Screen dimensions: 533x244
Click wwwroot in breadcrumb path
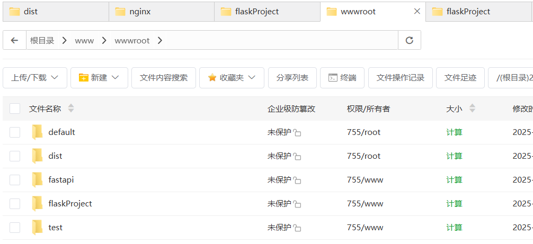(x=132, y=41)
